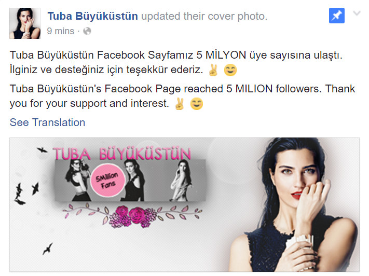
Task: Click the pink '5Million Fans' circle badge
Action: 107,180
